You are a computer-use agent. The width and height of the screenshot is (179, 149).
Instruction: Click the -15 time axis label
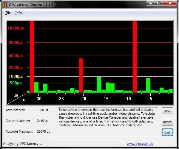[x=106, y=99]
